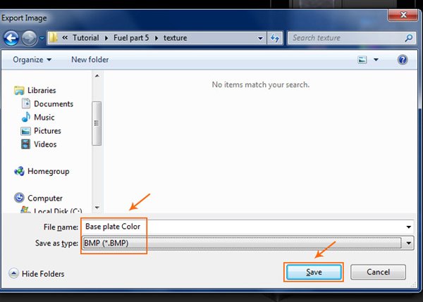Select the Music library icon

coord(26,118)
